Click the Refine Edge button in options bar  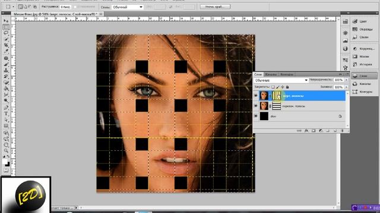click(215, 7)
